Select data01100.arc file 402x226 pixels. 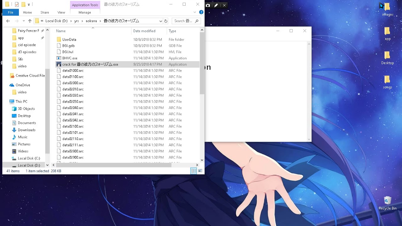(x=73, y=77)
